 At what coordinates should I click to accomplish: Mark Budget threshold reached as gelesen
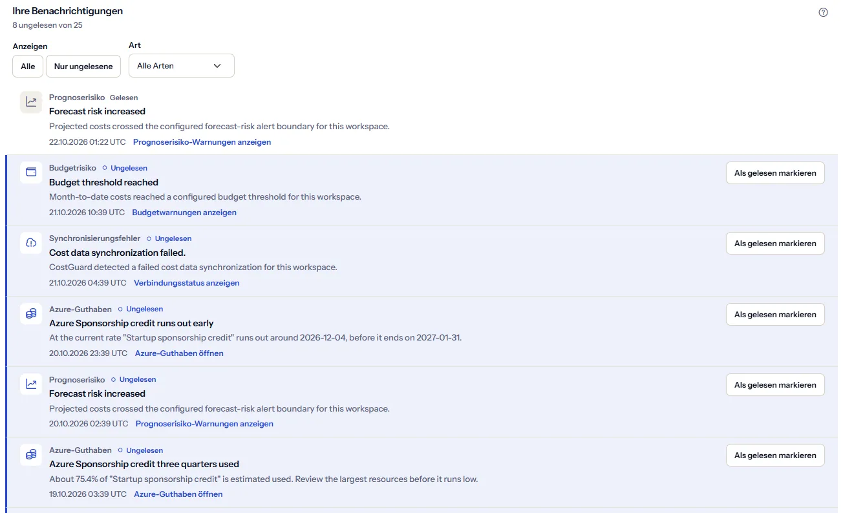point(775,173)
